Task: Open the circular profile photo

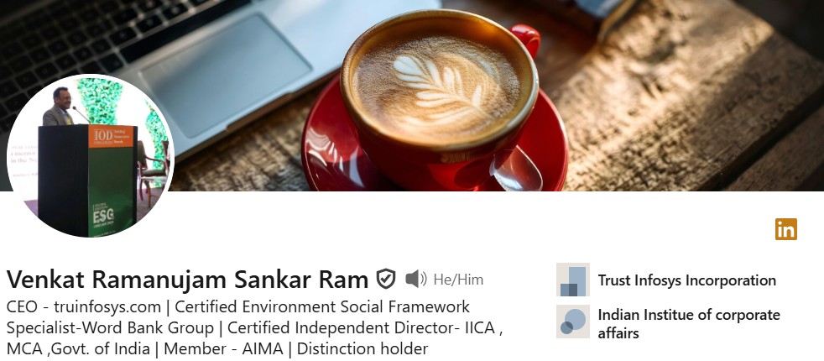Action: click(90, 155)
